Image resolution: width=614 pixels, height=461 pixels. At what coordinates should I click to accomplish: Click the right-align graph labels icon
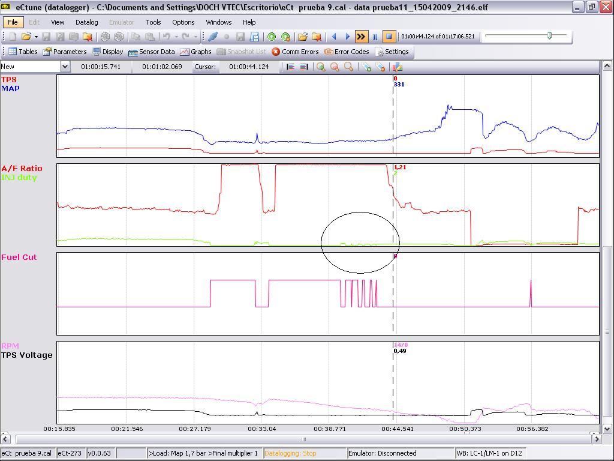pos(304,67)
